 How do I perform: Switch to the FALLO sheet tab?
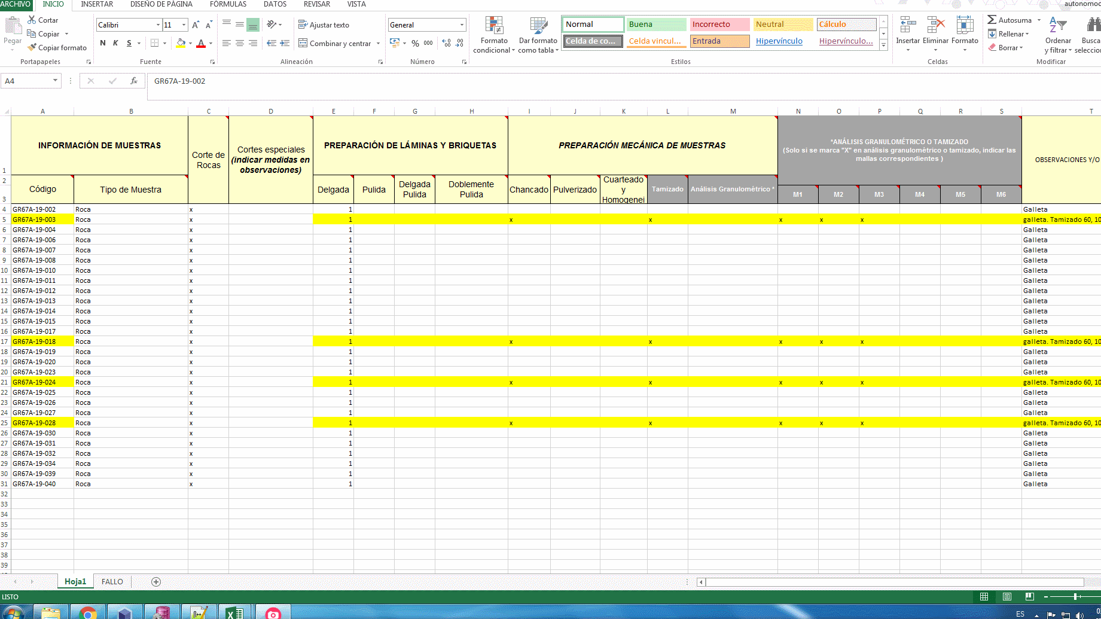(112, 581)
